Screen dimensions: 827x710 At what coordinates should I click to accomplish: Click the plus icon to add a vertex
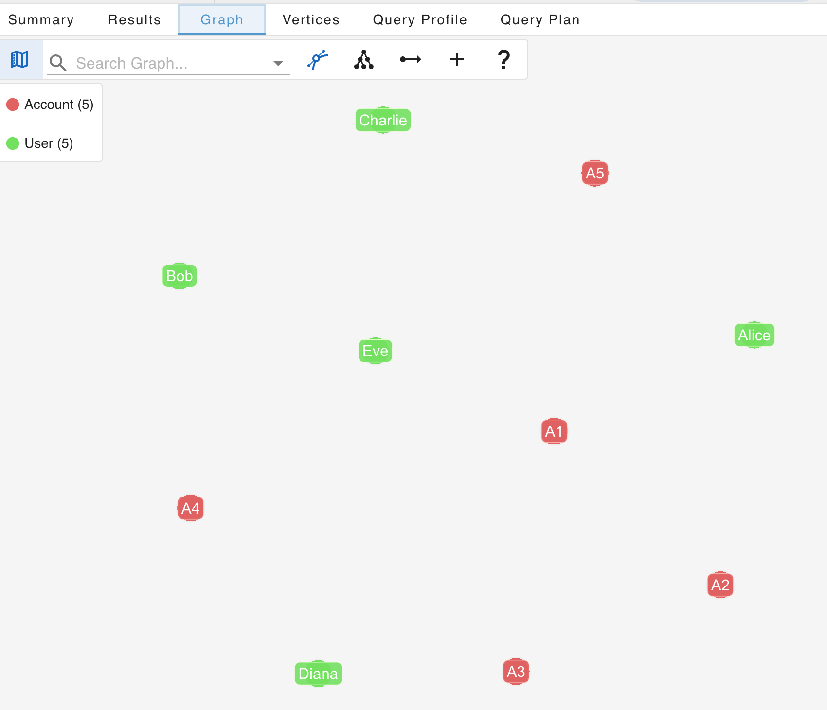[457, 59]
